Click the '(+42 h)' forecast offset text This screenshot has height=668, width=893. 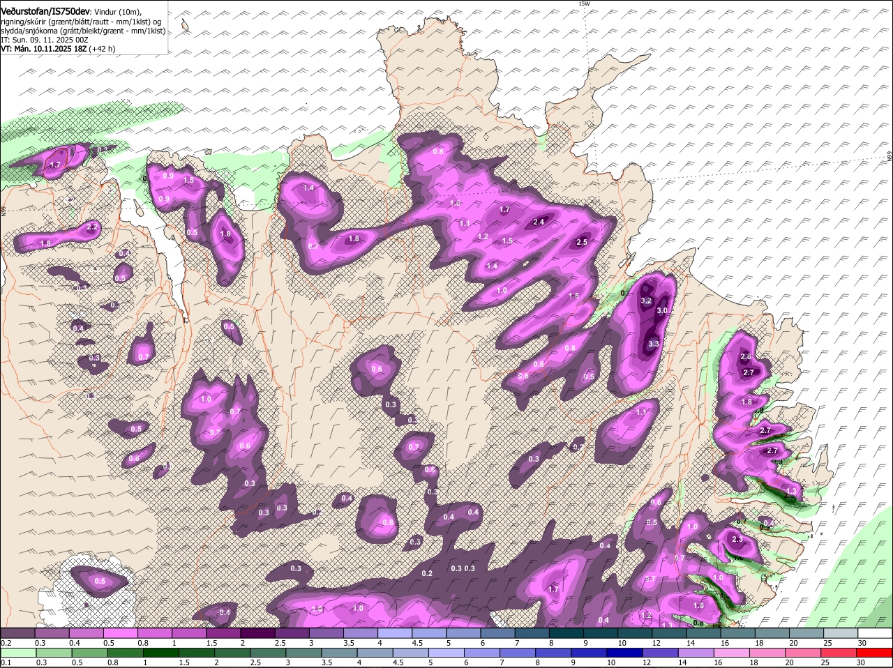pos(101,49)
